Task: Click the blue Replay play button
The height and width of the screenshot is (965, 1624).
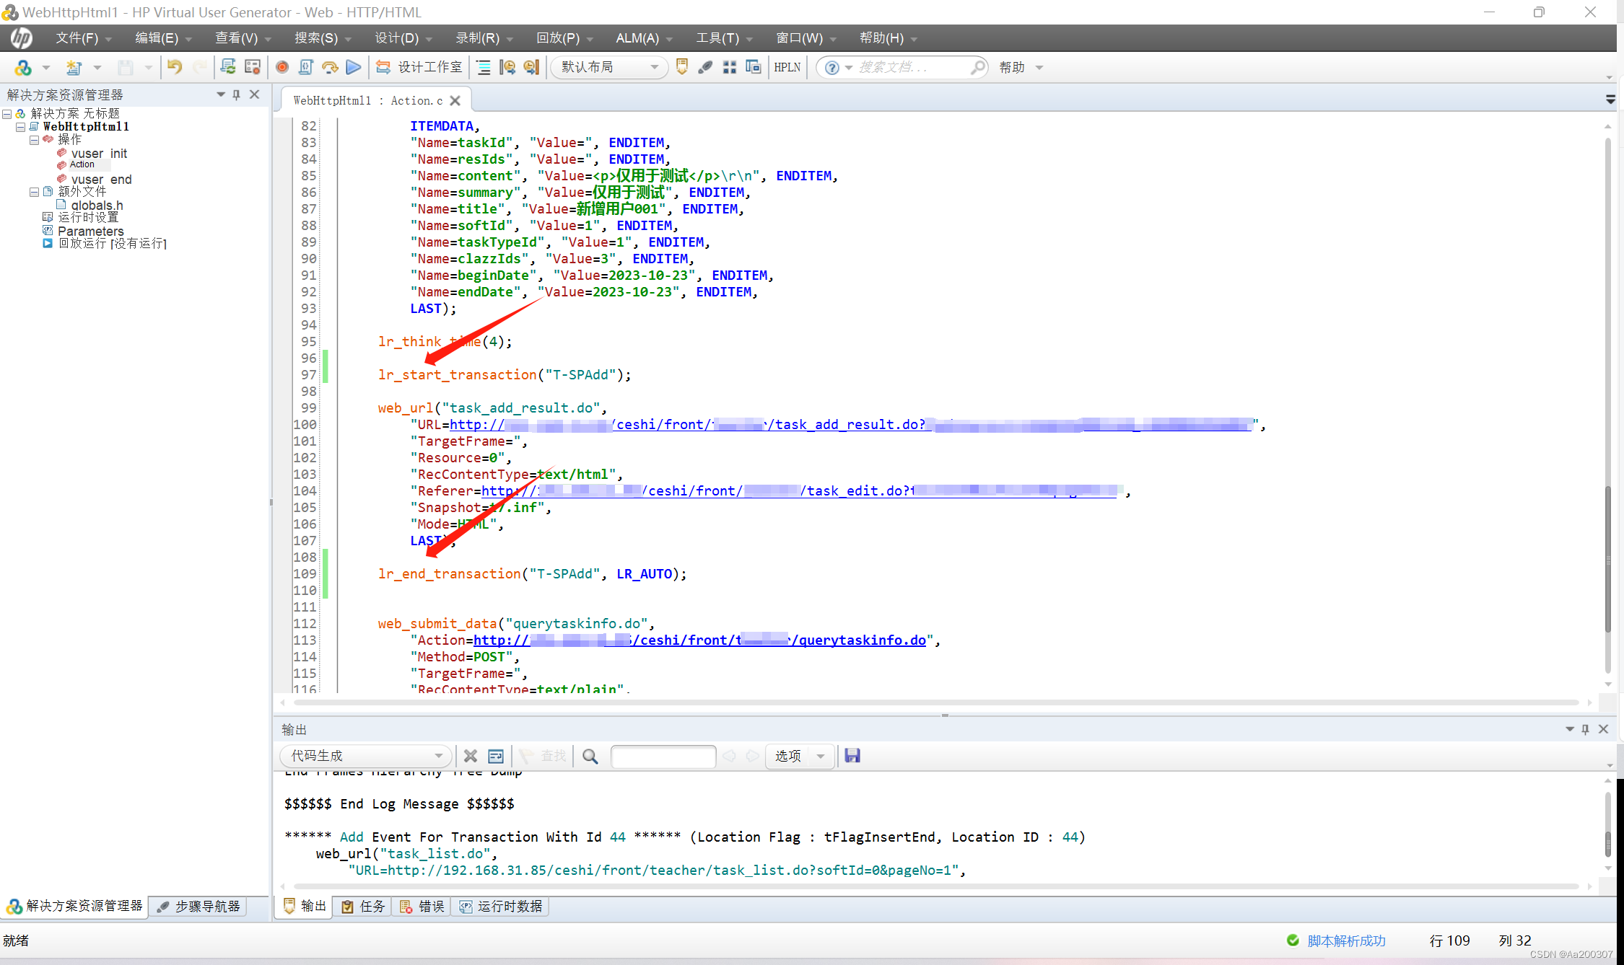Action: pyautogui.click(x=353, y=67)
